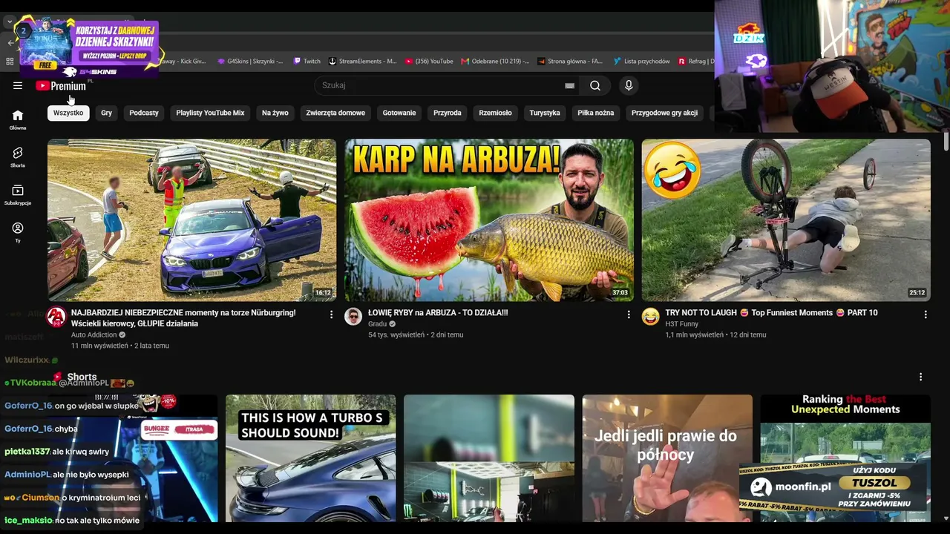This screenshot has width=950, height=534.
Task: Visit the Gradu channel name
Action: 378,324
